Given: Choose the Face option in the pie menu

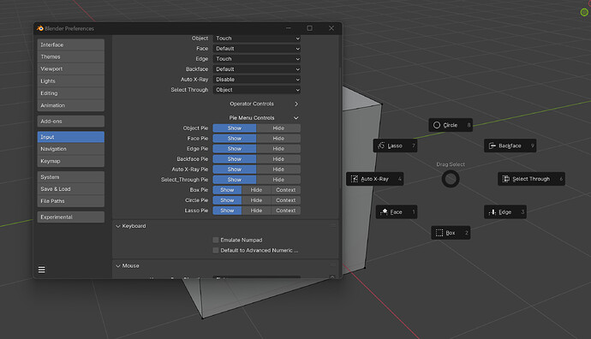Looking at the screenshot, I should click(x=396, y=212).
